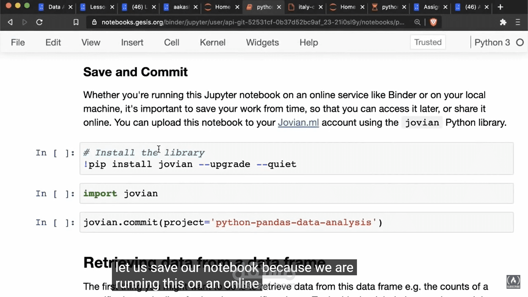The width and height of the screenshot is (528, 297).
Task: Open a new browser tab
Action: pos(501,7)
